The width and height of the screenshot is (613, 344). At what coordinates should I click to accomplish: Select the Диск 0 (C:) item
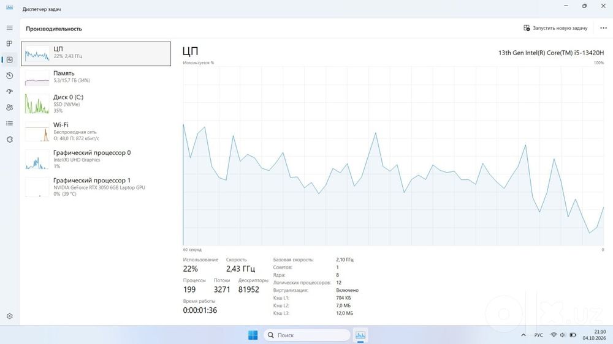click(x=96, y=104)
